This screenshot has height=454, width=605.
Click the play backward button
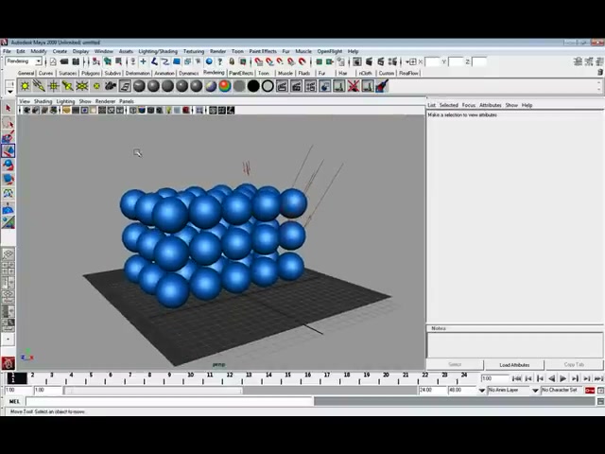click(x=552, y=378)
